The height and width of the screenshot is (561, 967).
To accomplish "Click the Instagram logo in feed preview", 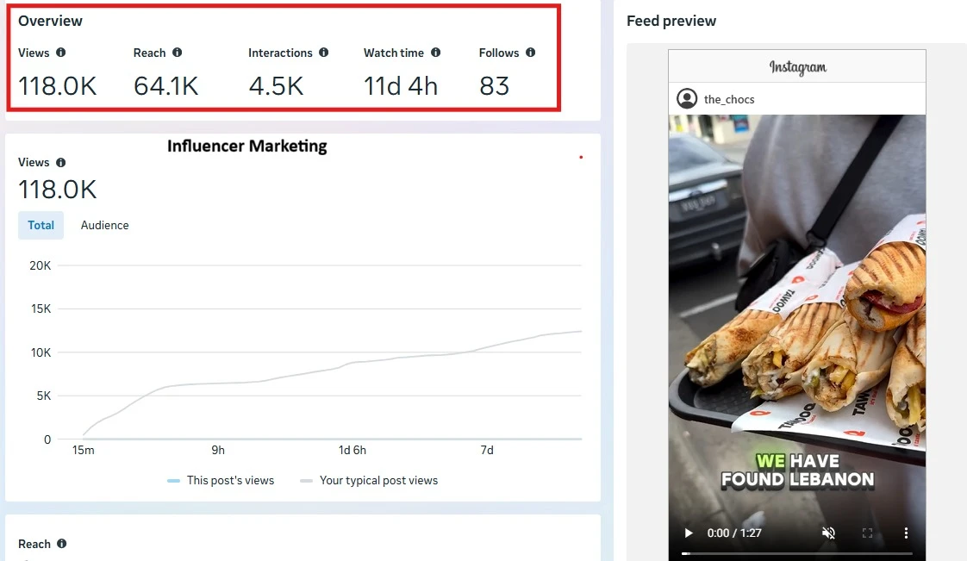I will (797, 66).
